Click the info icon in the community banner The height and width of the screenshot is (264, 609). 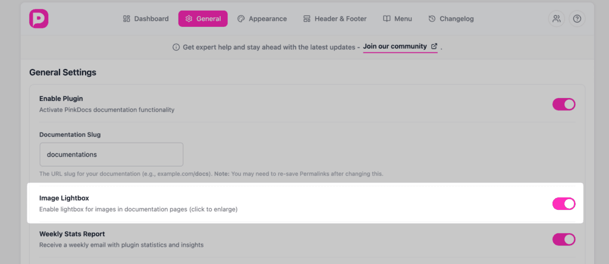pyautogui.click(x=176, y=47)
